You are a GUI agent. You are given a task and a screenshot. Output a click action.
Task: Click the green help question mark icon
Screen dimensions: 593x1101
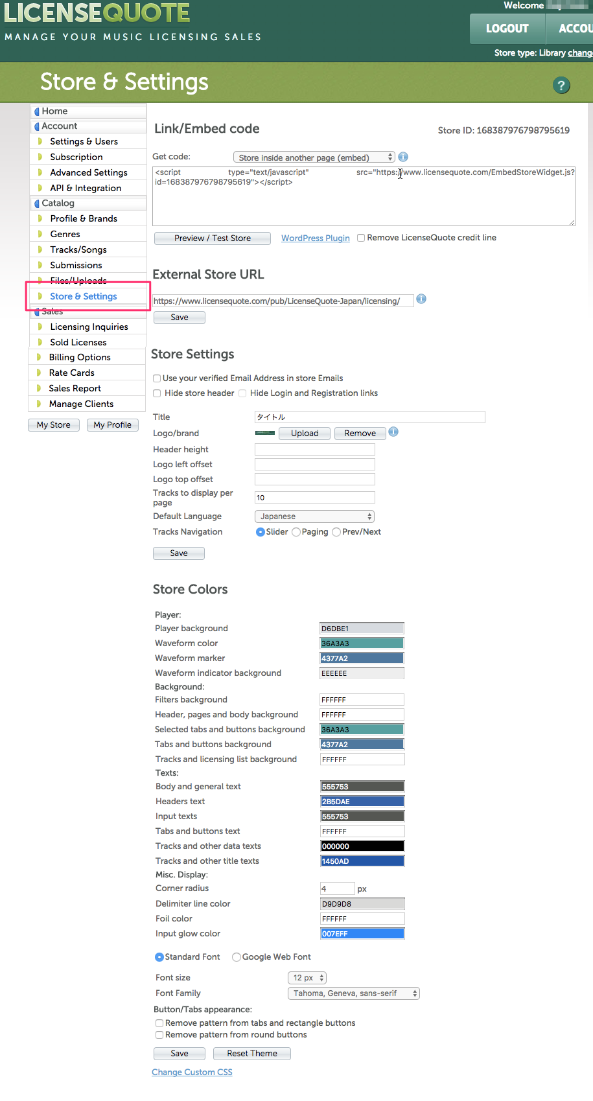coord(561,85)
